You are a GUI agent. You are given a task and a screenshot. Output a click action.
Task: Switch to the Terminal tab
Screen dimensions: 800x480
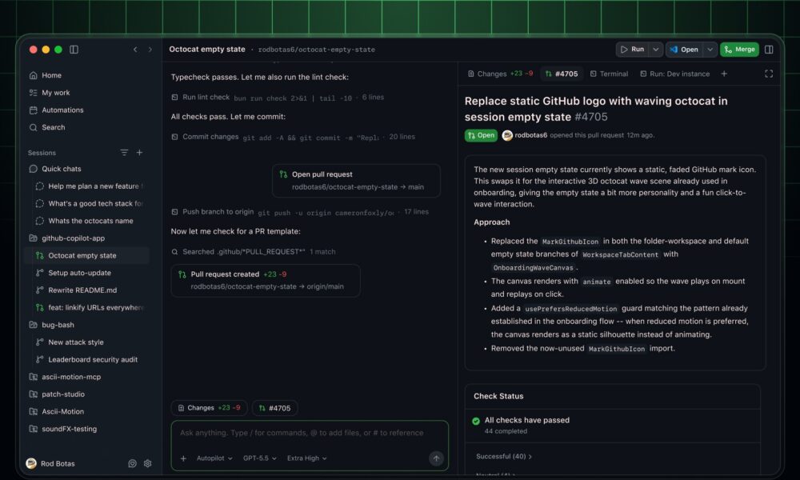[609, 74]
